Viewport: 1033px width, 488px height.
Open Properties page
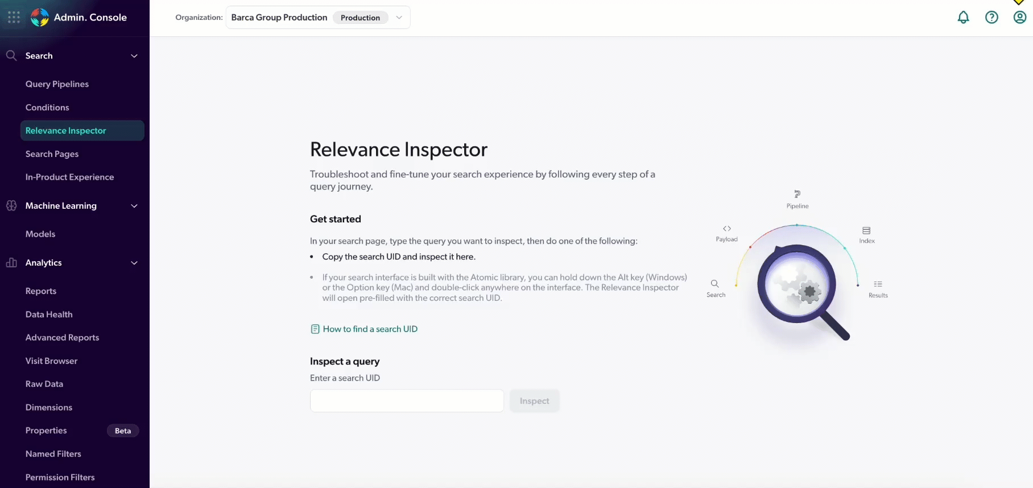click(46, 431)
